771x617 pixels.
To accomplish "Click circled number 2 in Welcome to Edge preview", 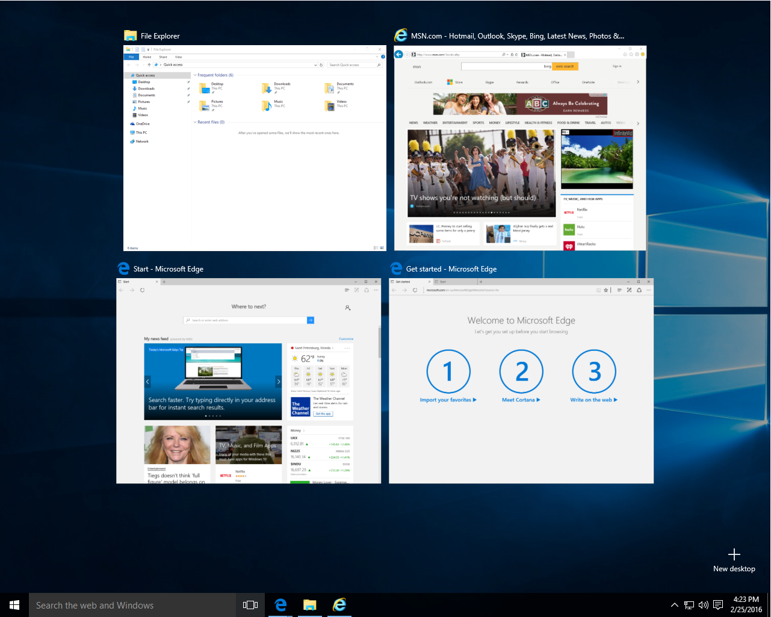I will pos(521,371).
